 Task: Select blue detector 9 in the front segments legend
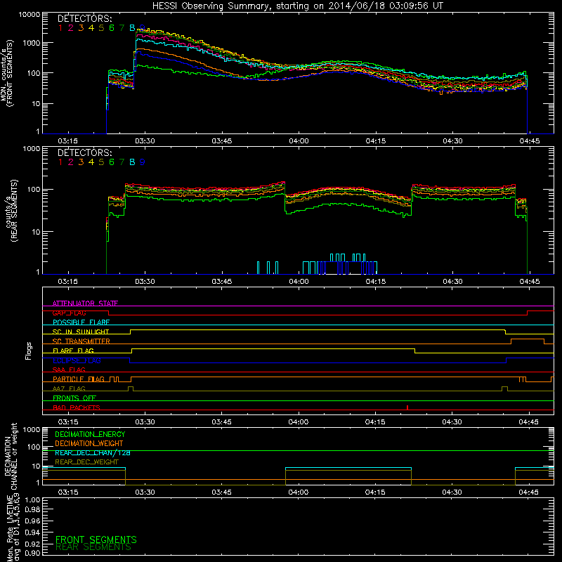click(x=143, y=28)
